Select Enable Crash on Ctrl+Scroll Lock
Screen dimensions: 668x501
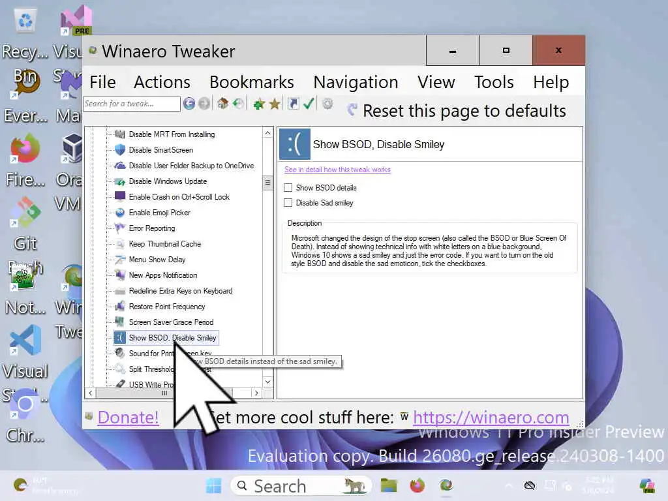click(179, 197)
